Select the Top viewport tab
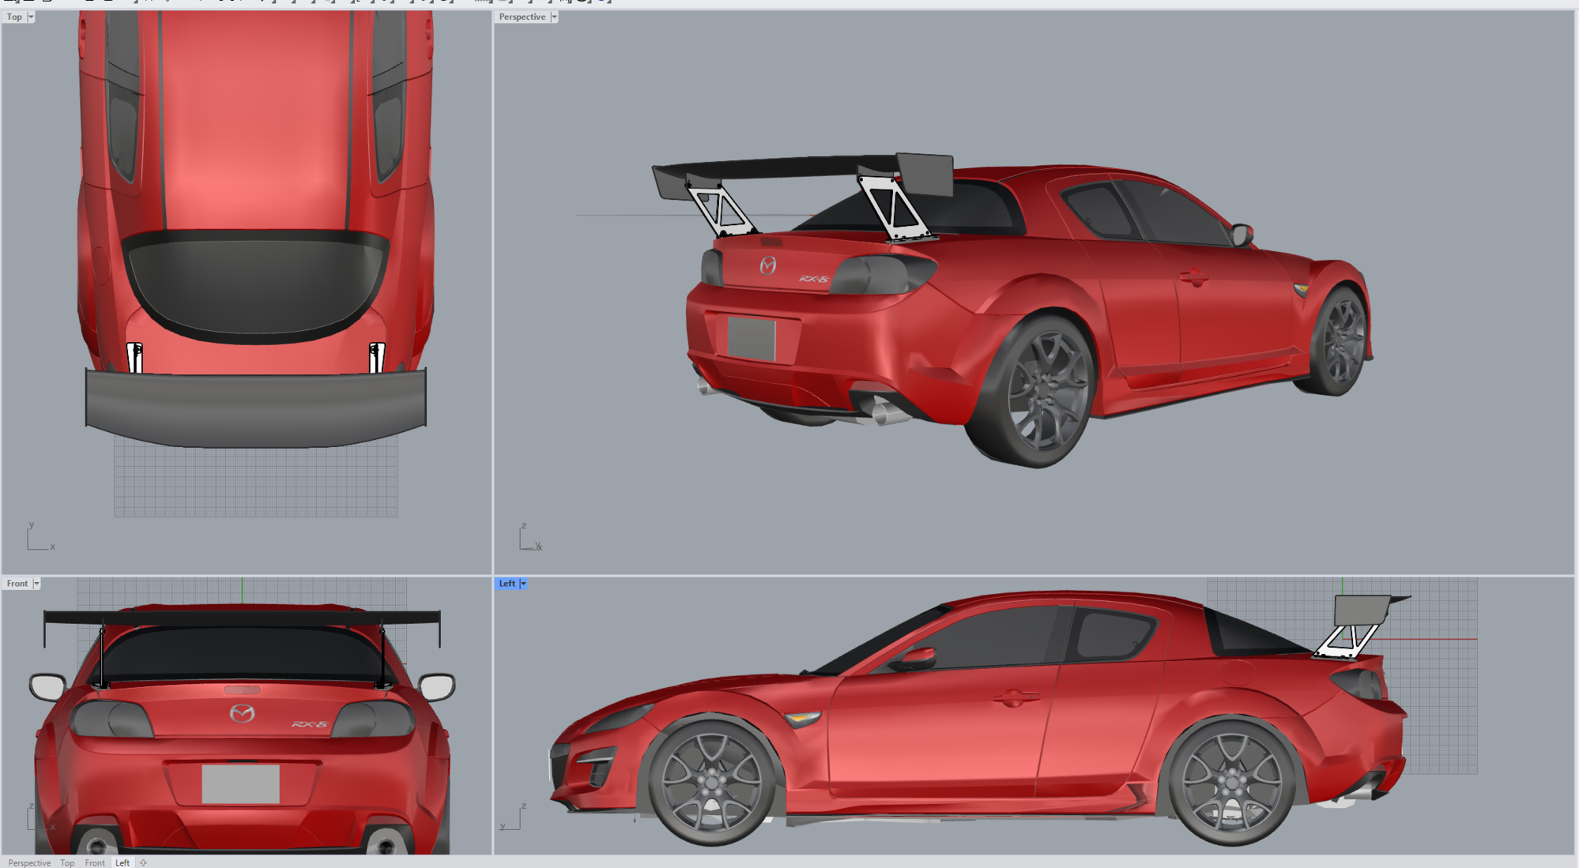The image size is (1579, 868). tap(67, 862)
